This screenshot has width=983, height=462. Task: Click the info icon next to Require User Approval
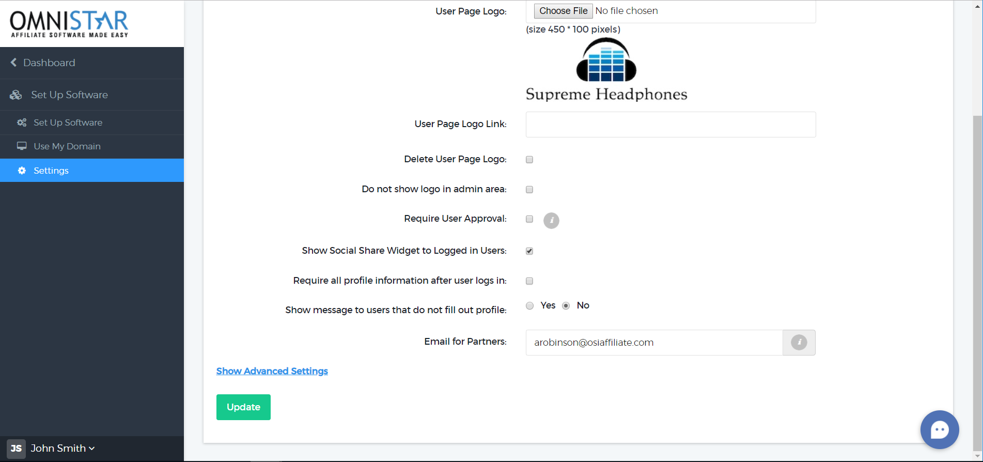click(x=551, y=221)
